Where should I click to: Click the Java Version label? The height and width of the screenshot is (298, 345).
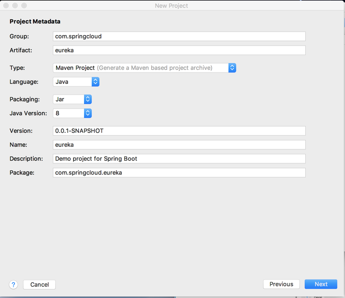pos(28,113)
